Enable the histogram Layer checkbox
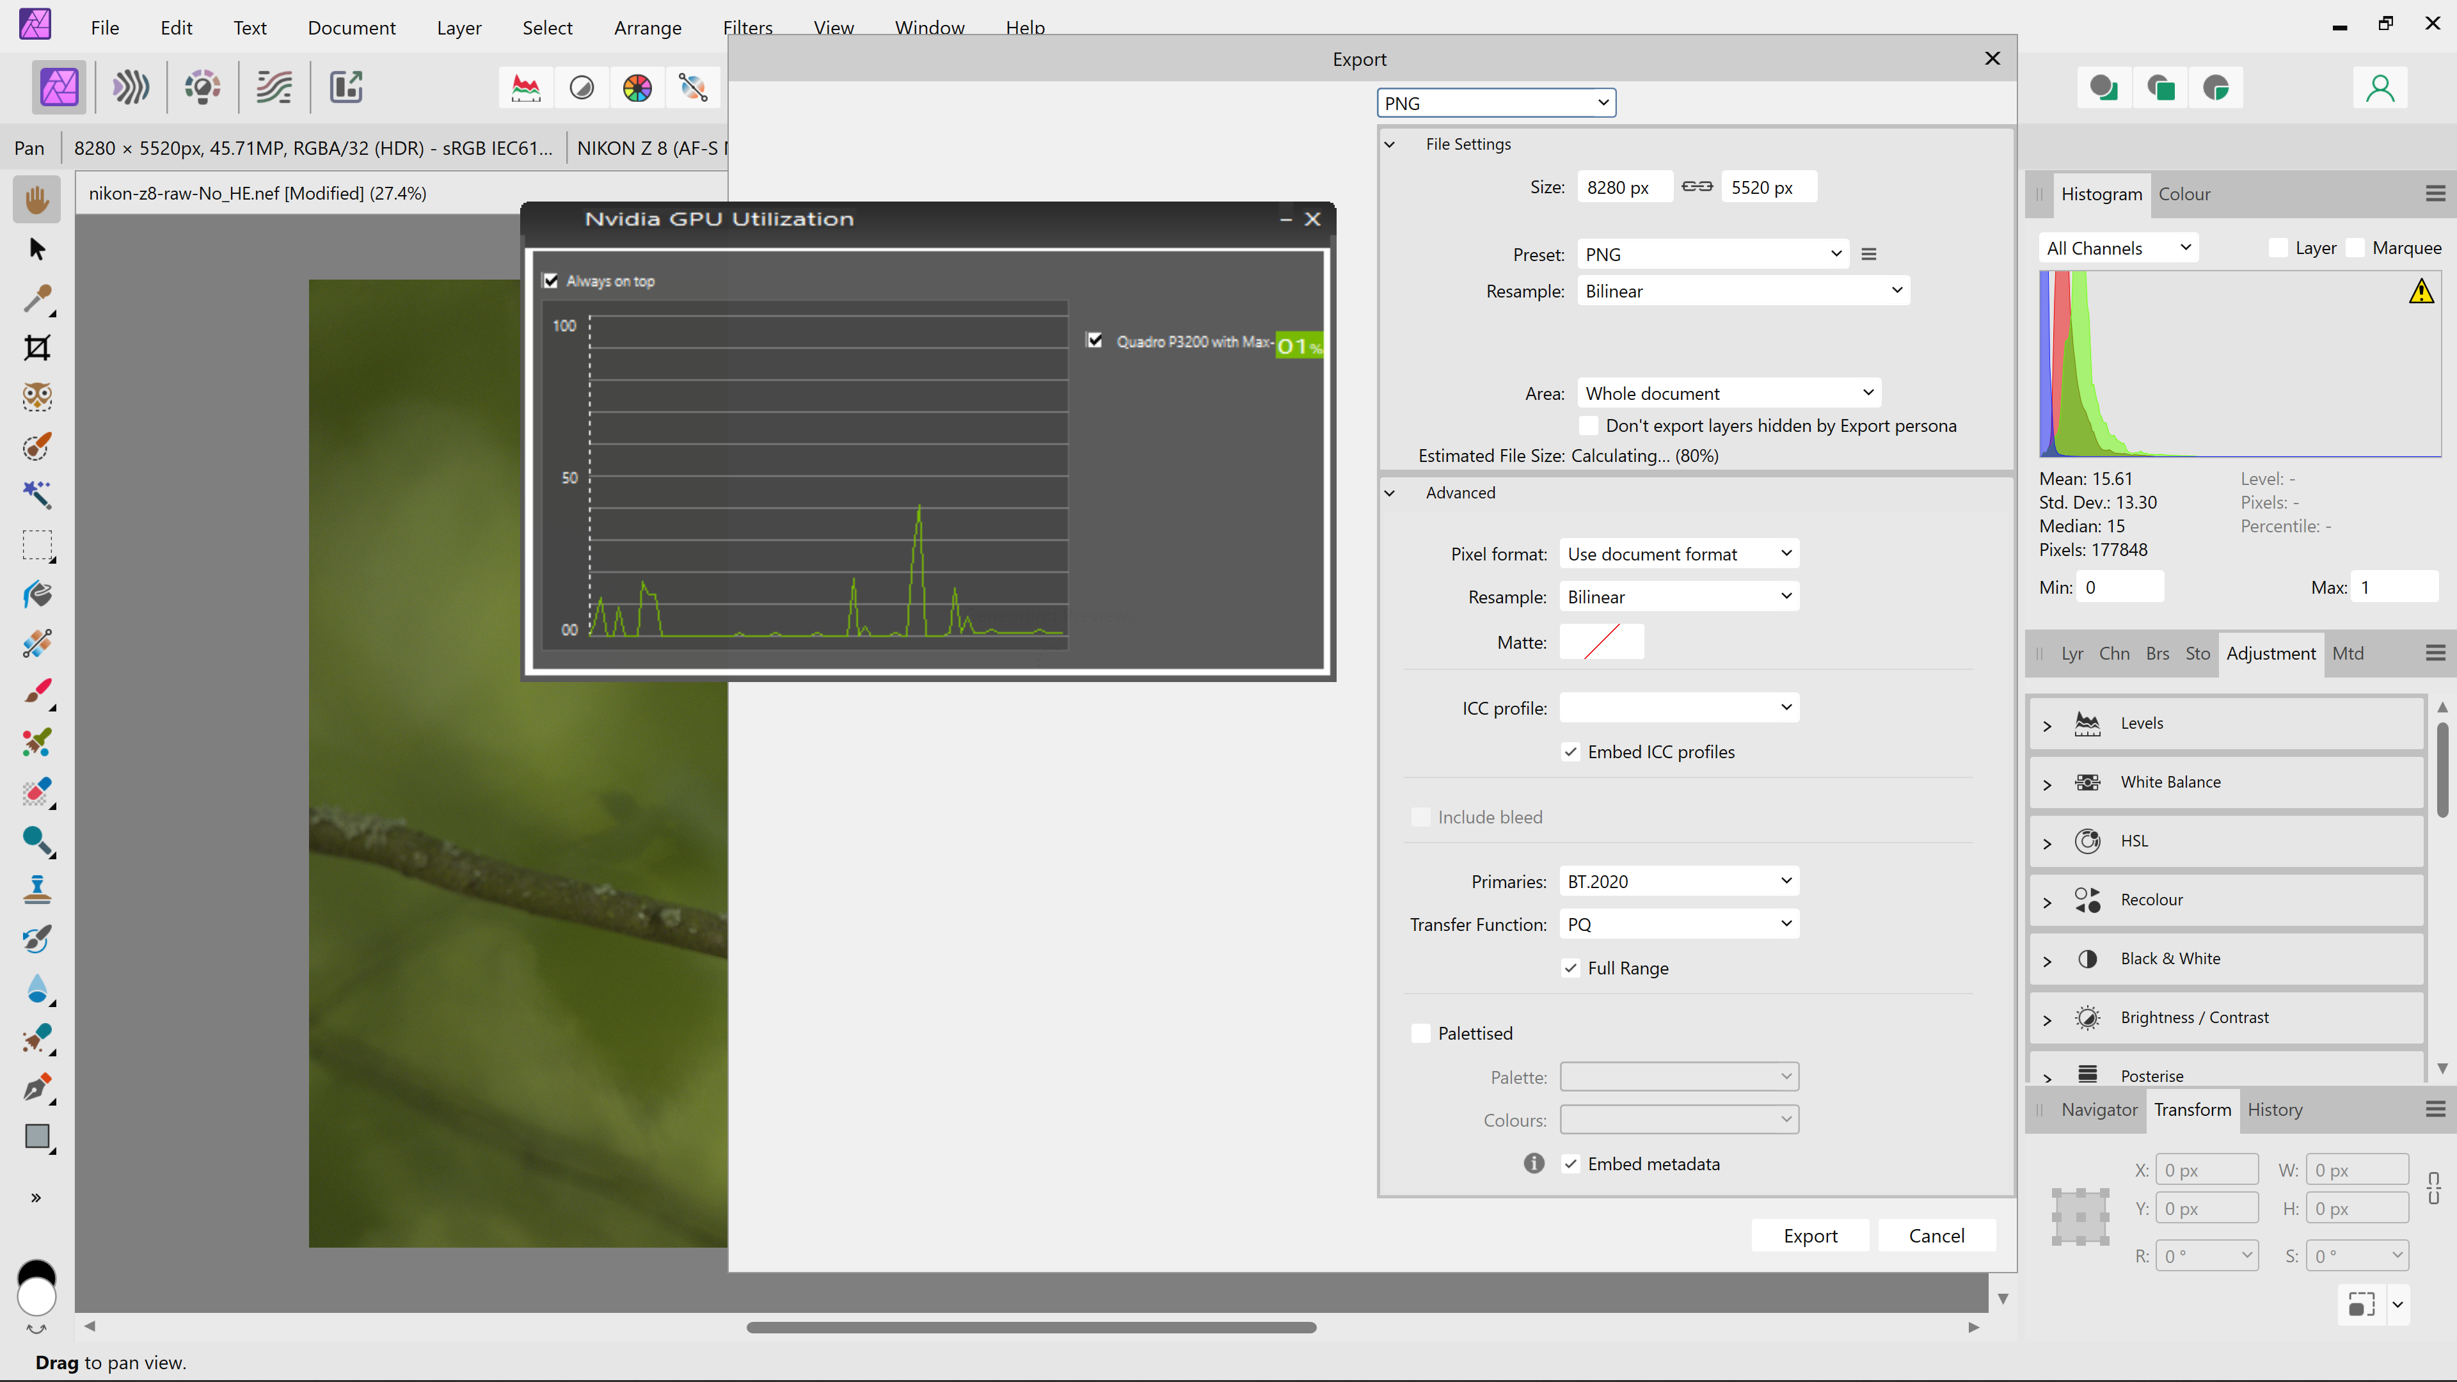This screenshot has width=2457, height=1382. coord(2278,248)
